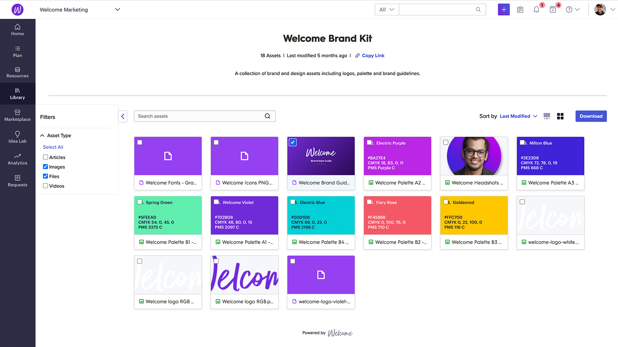The width and height of the screenshot is (618, 347).
Task: Click the global search magnifier icon
Action: [x=478, y=10]
